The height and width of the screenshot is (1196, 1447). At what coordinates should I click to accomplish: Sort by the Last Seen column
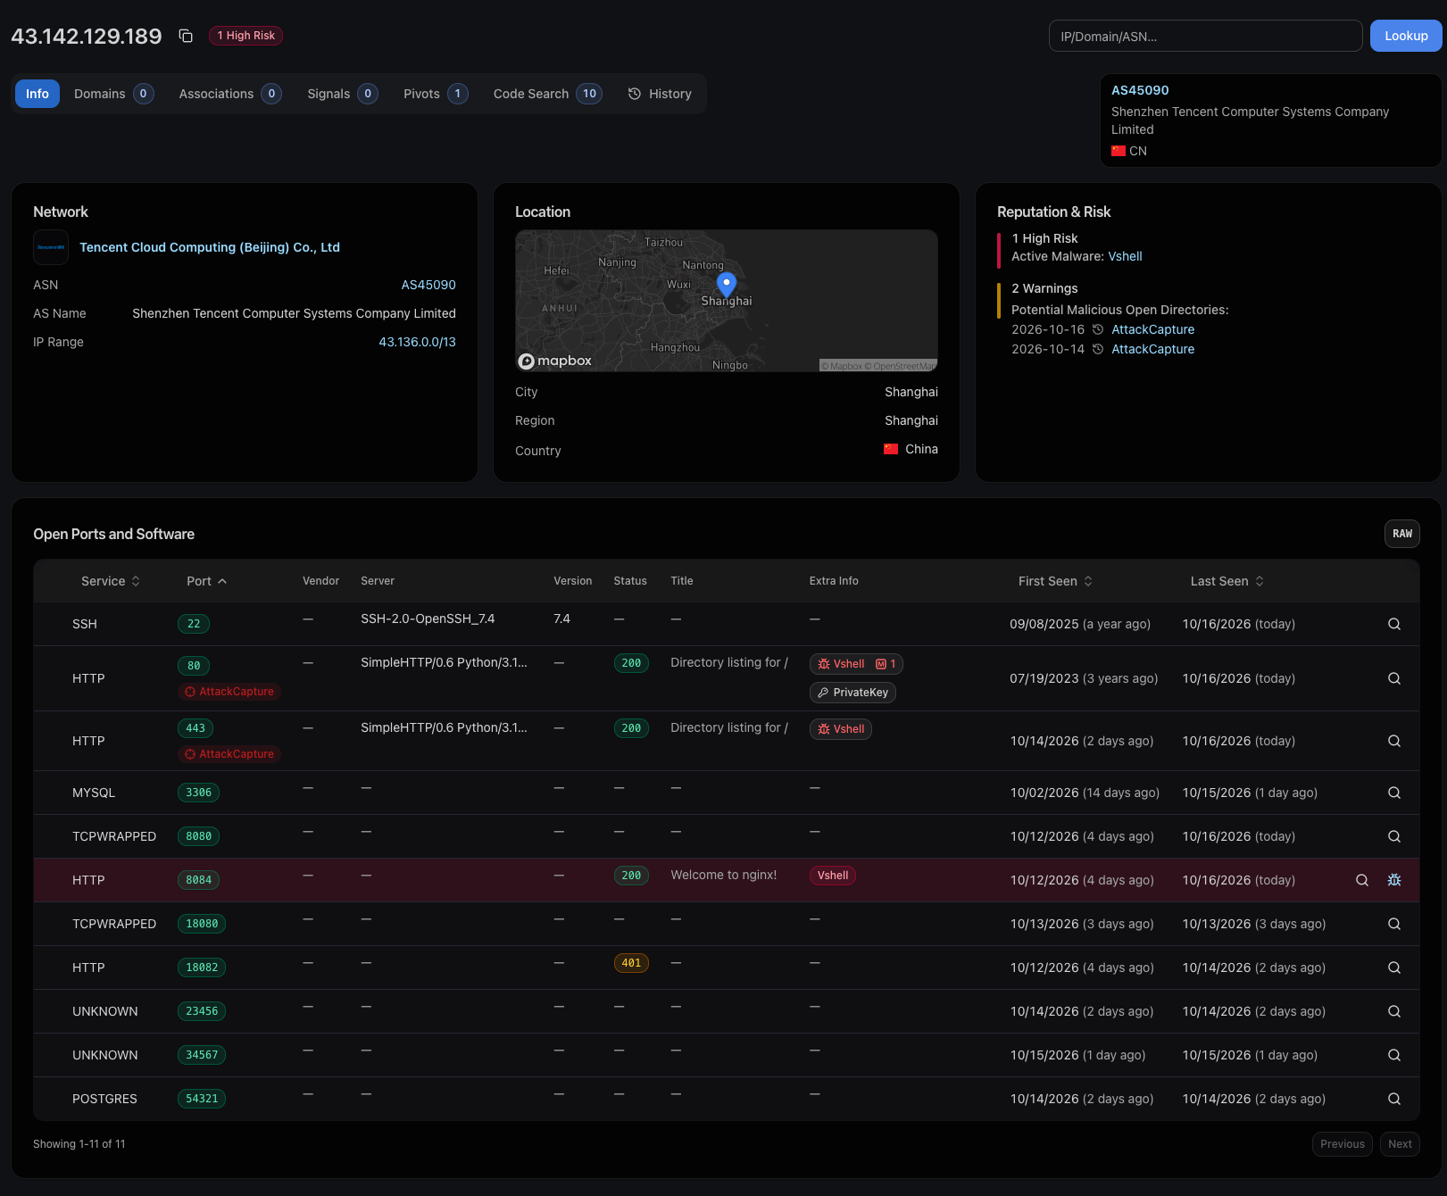(x=1227, y=581)
